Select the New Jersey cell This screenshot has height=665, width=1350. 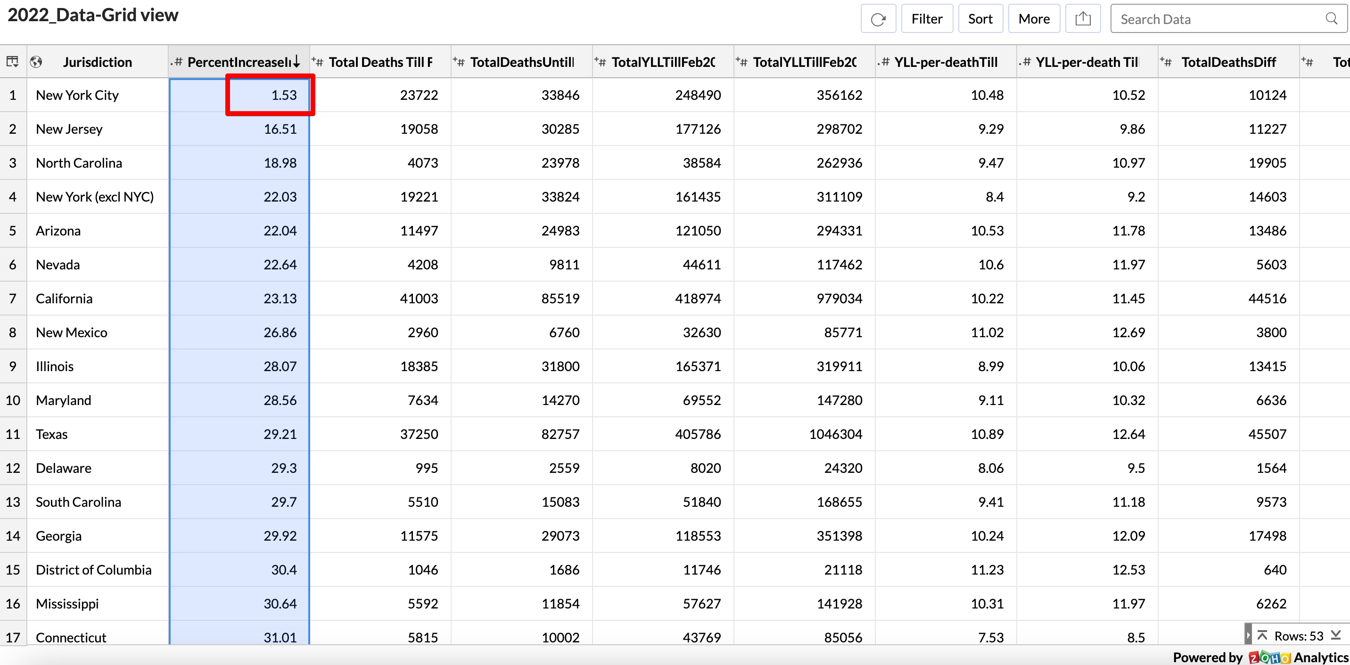click(x=98, y=129)
